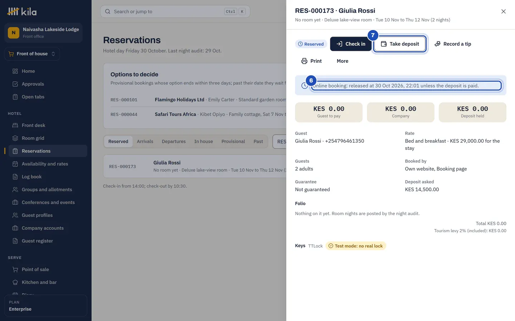Click the Front desk bed icon
515x321 pixels.
pos(15,125)
